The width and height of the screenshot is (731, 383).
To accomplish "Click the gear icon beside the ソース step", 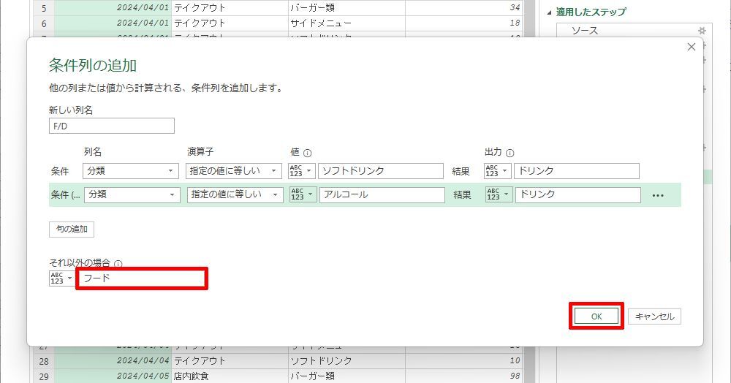I will point(702,31).
